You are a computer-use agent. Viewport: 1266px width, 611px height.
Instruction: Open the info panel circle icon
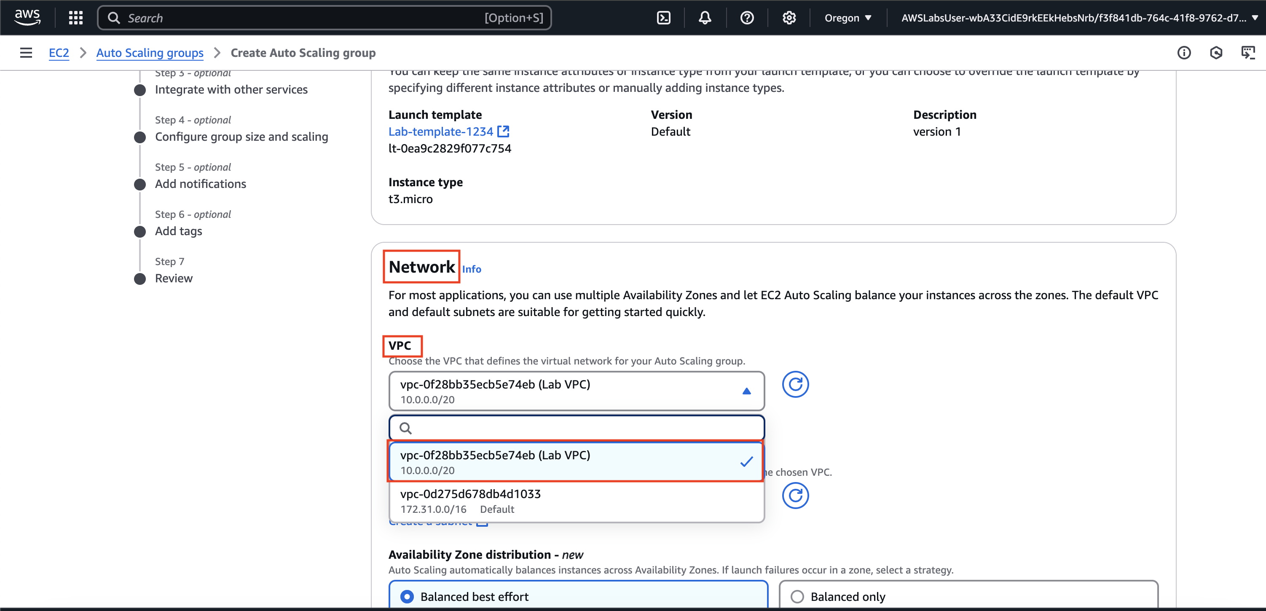point(1183,53)
